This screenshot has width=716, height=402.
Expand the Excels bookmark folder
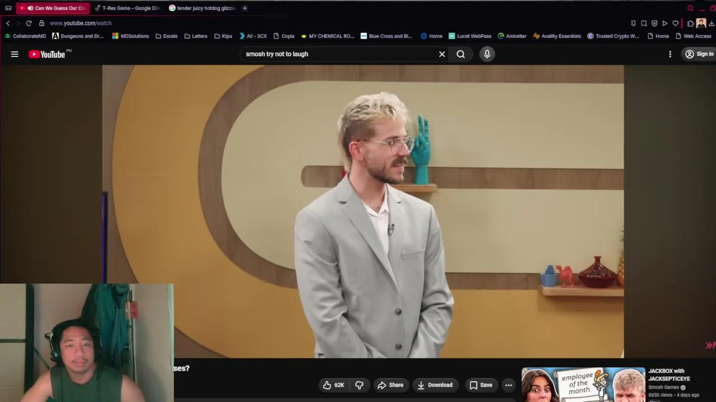(x=167, y=36)
